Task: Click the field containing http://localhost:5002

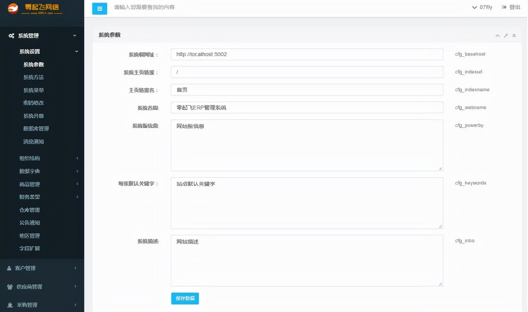Action: tap(307, 54)
